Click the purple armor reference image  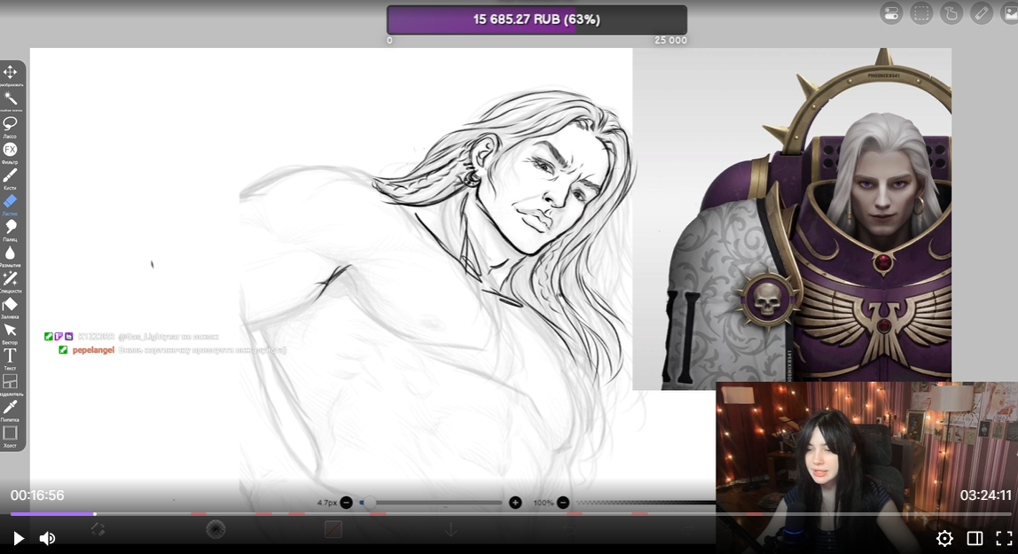[792, 219]
